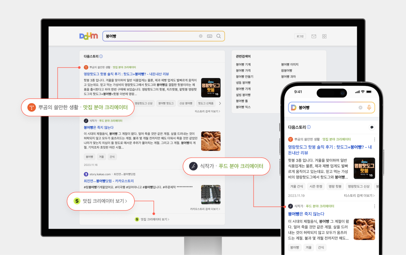
Task: Click the info icon beside desktop 다음스토리 heading
Action: (x=101, y=56)
